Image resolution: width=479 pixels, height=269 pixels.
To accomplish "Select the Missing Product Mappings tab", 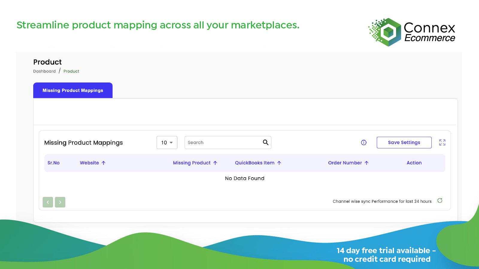I will 73,90.
